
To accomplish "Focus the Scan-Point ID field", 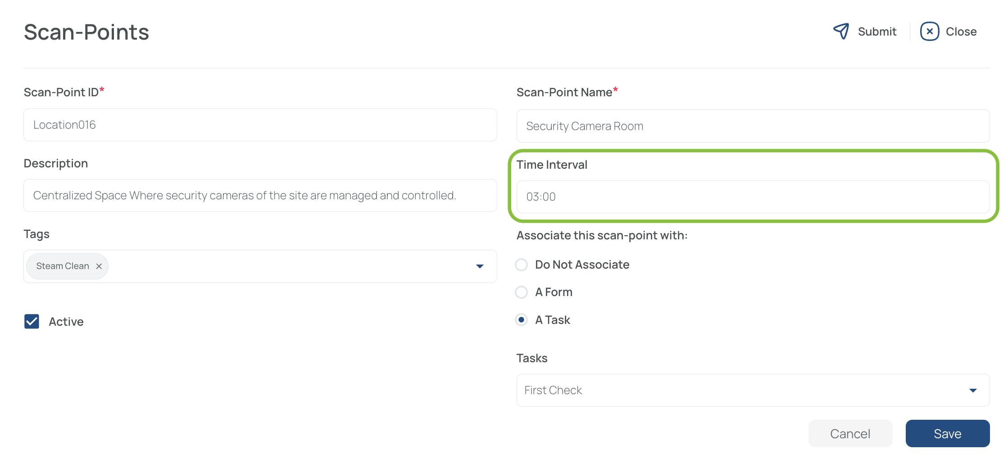I will pos(260,125).
